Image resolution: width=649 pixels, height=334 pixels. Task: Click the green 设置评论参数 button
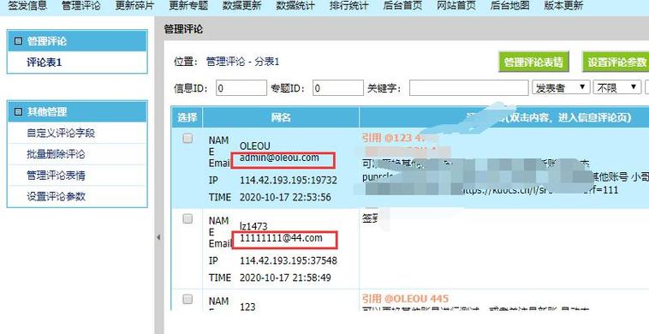click(x=616, y=62)
